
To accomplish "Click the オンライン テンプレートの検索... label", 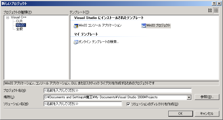I will pos(99,42).
